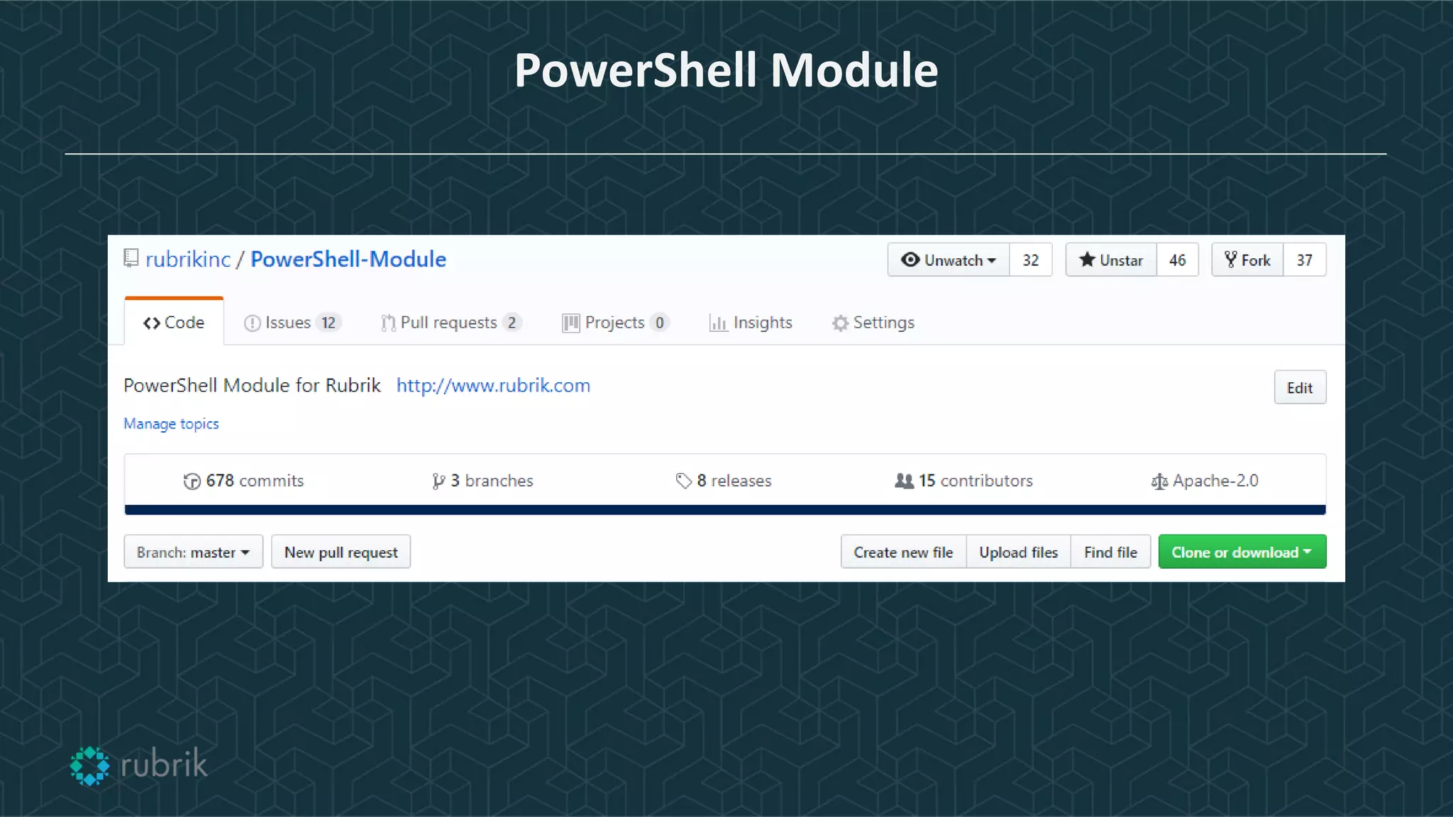Switch to the Code tab
Viewport: 1453px width, 817px height.
tap(174, 323)
